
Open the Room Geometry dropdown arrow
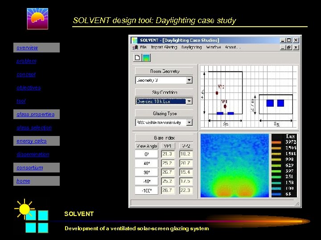point(189,80)
